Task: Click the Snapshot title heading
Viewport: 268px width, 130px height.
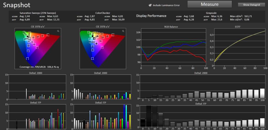Action: pyautogui.click(x=16, y=5)
